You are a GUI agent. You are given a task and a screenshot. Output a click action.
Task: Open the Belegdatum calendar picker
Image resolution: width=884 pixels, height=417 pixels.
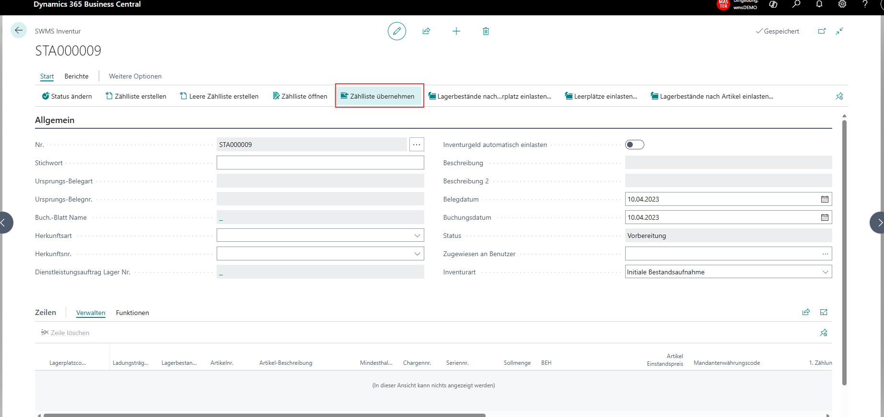click(x=825, y=199)
